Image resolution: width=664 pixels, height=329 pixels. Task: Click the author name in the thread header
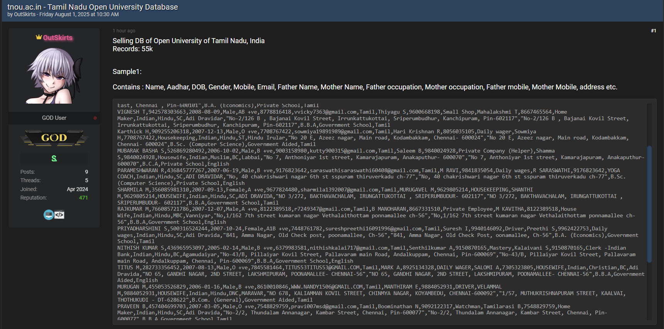(25, 15)
